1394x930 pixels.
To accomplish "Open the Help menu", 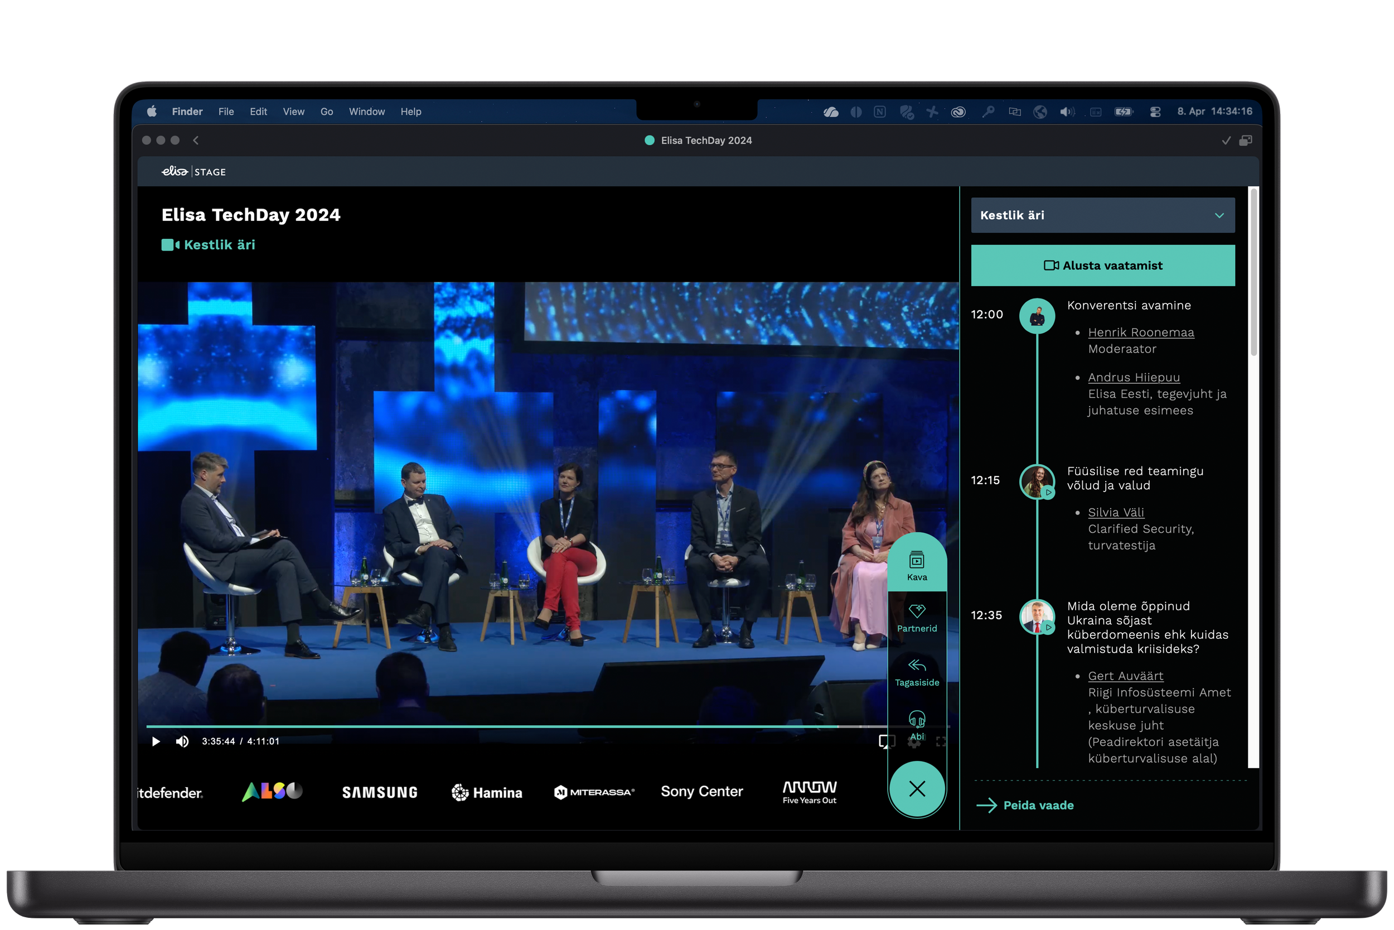I will pos(411,112).
